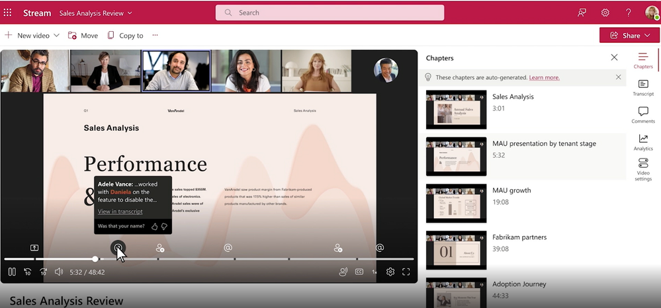Viewport: 661px width, 308px height.
Task: Click the 39:08 chapter timestamp
Action: [500, 249]
